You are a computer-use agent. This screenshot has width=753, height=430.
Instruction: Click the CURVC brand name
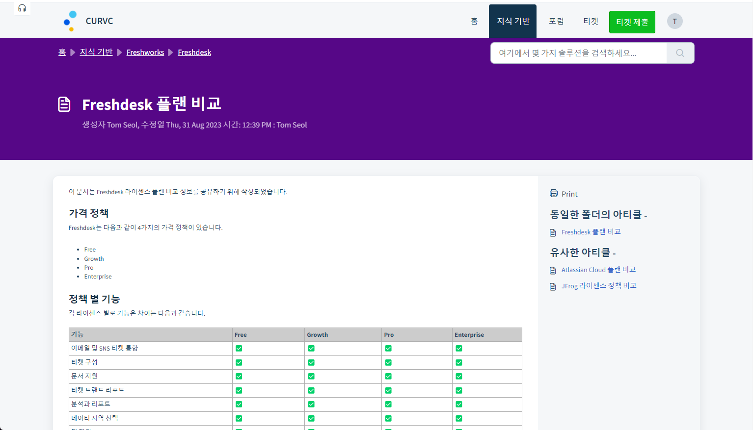pos(99,21)
